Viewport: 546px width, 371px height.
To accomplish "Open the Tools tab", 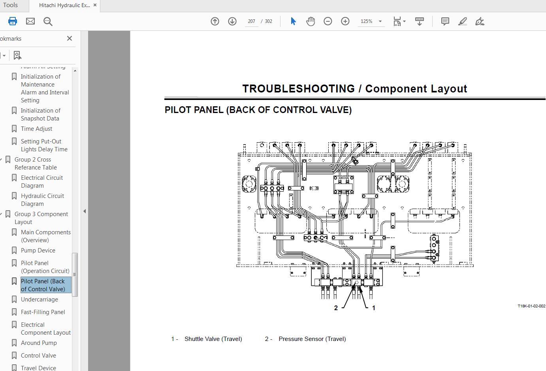I will [10, 5].
